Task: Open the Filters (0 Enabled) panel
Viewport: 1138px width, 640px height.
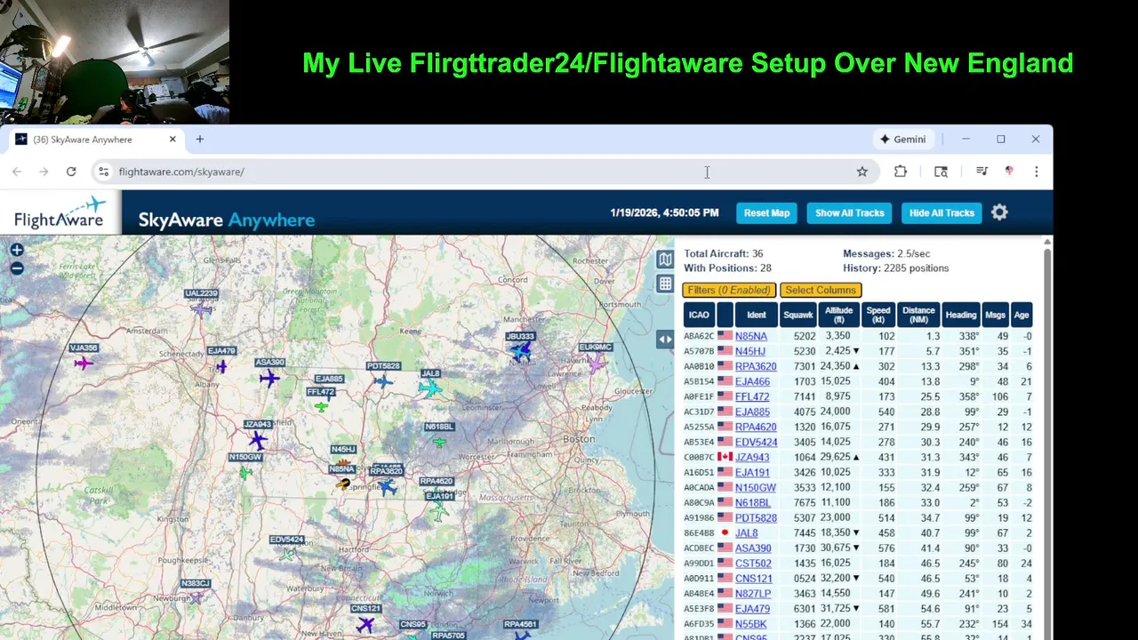Action: click(729, 290)
